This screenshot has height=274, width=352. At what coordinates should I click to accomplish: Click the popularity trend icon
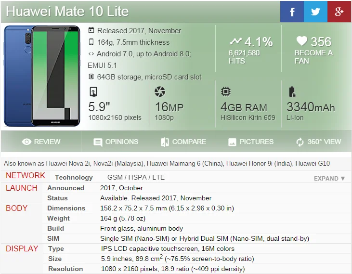236,41
